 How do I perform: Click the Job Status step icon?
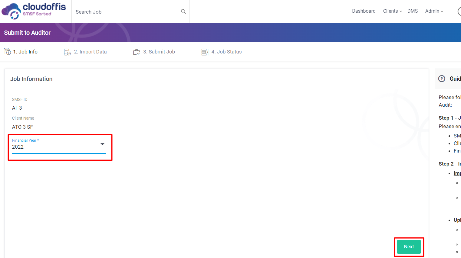[x=205, y=52]
